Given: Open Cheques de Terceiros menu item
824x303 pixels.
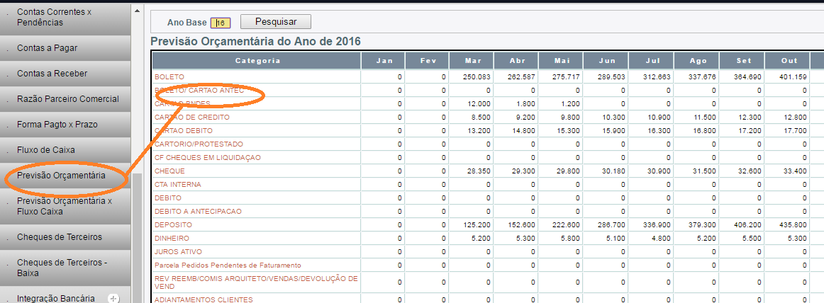Looking at the screenshot, I should pos(60,236).
